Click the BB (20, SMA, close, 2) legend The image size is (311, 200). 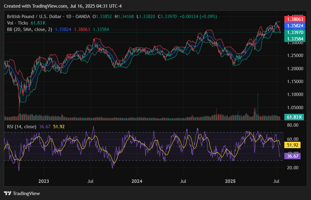[x=29, y=29]
